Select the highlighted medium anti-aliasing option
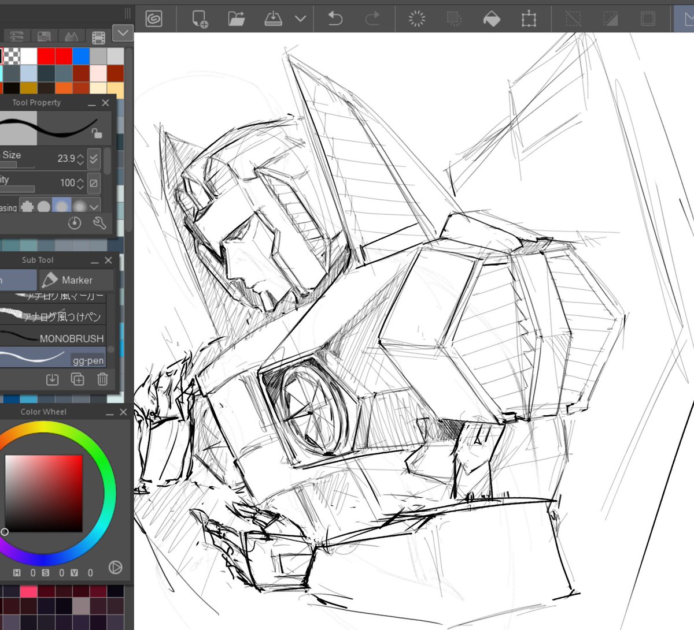694x630 pixels. 61,206
